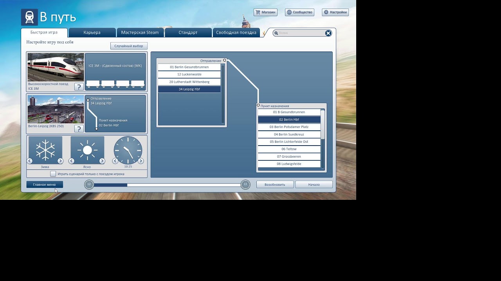
Task: Select departure 12 Luckenwalde
Action: (189, 75)
